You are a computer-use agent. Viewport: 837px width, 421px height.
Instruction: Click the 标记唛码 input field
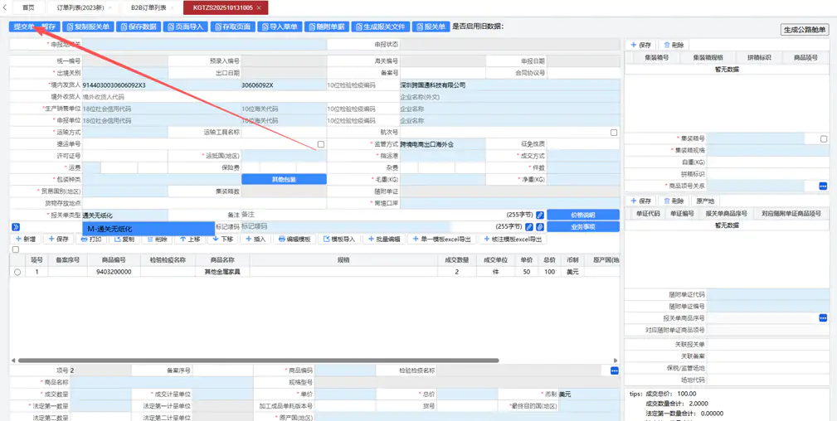(x=345, y=227)
